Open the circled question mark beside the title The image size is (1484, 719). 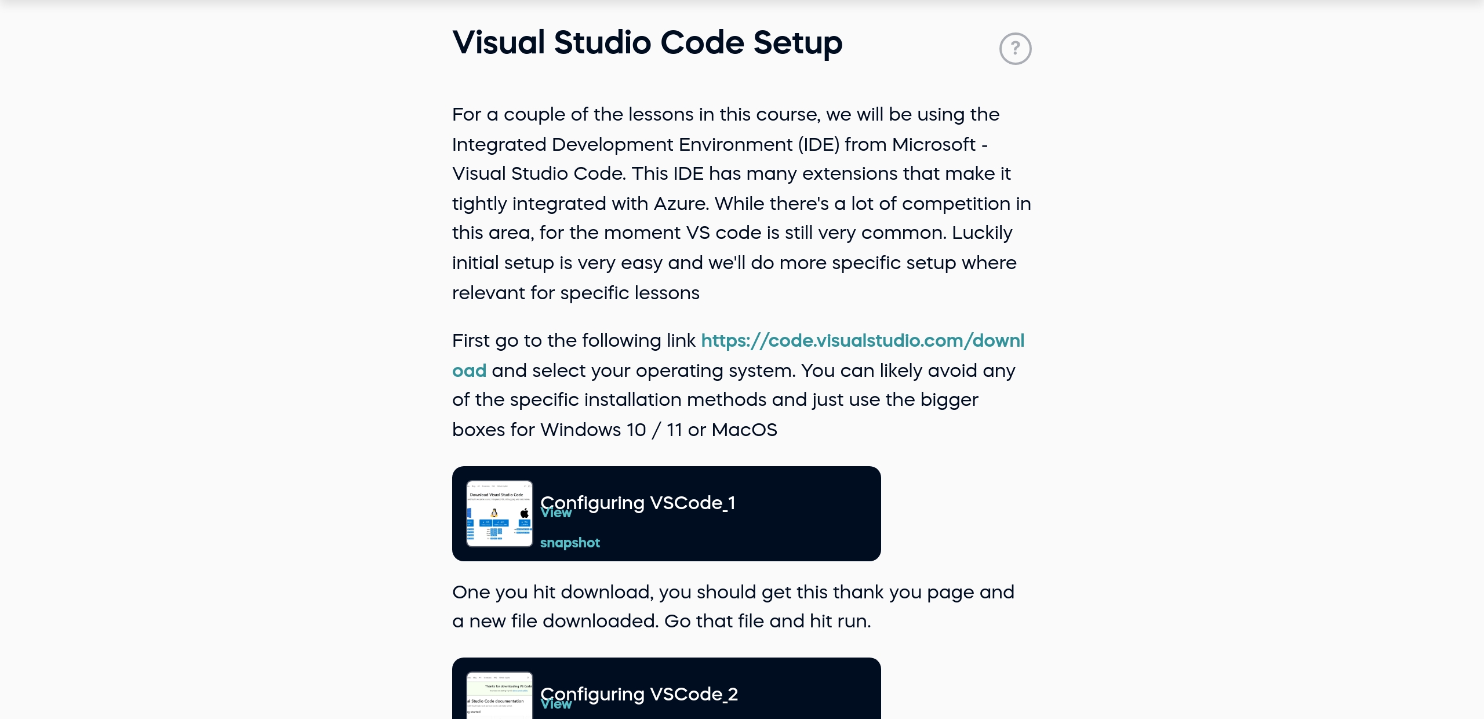1016,48
